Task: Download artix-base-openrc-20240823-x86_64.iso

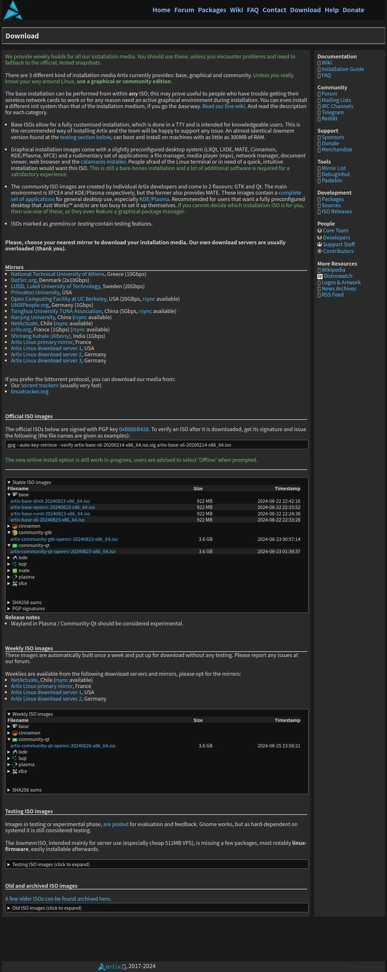Action: [x=53, y=507]
